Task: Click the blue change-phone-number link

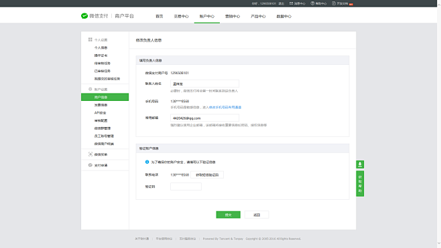Action: pos(225,107)
